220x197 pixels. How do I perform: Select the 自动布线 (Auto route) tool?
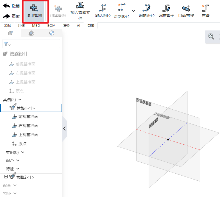click(186, 11)
